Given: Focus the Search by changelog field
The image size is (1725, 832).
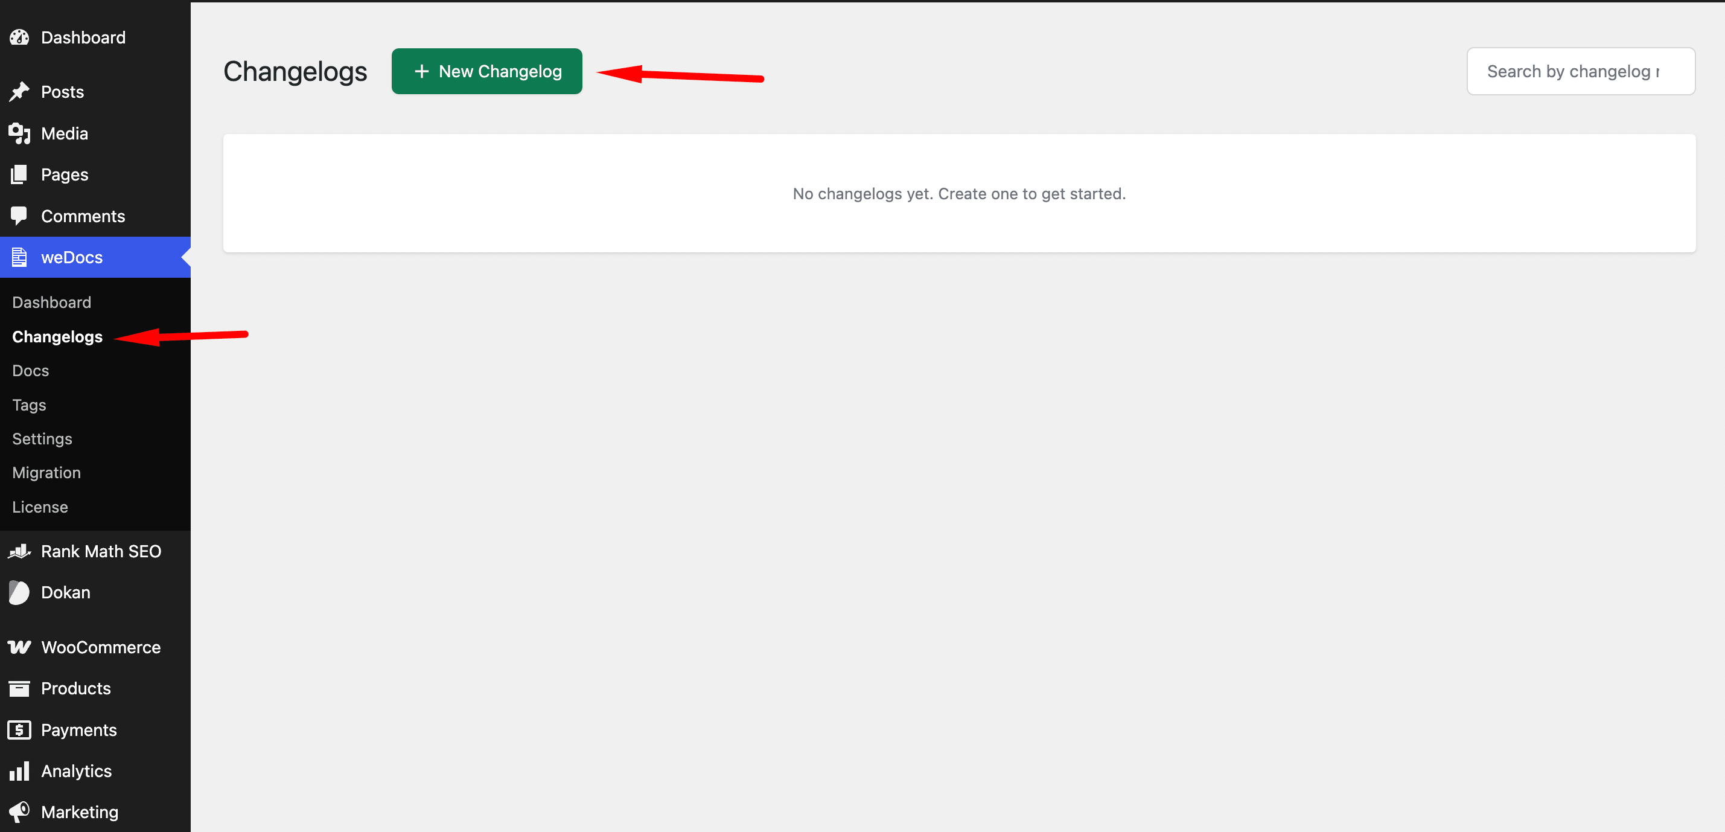Looking at the screenshot, I should 1580,71.
